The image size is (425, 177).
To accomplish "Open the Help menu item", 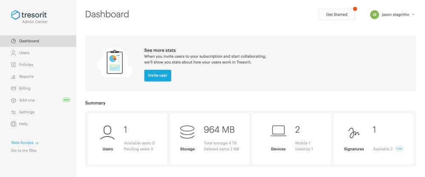I will pyautogui.click(x=38, y=124).
